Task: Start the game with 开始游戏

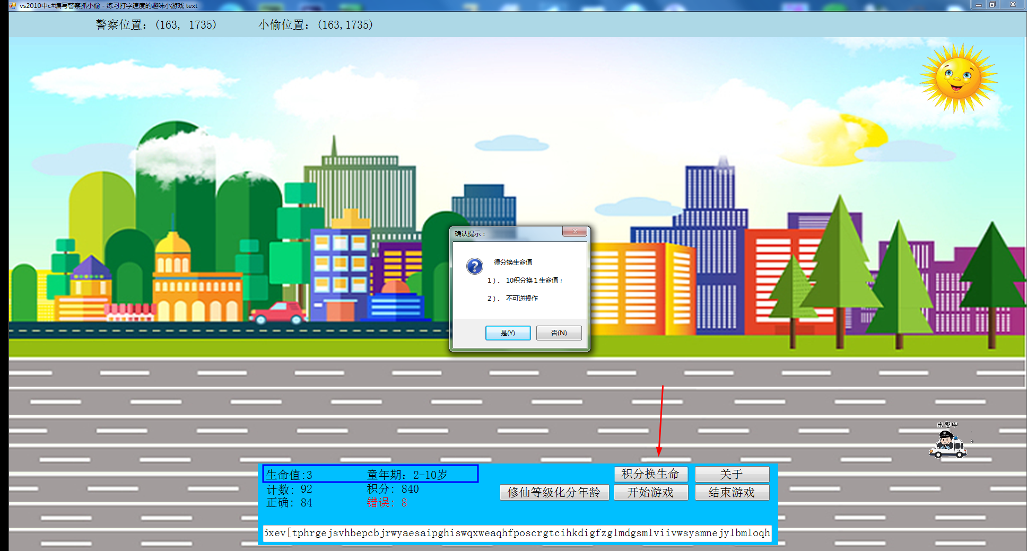Action: click(650, 492)
